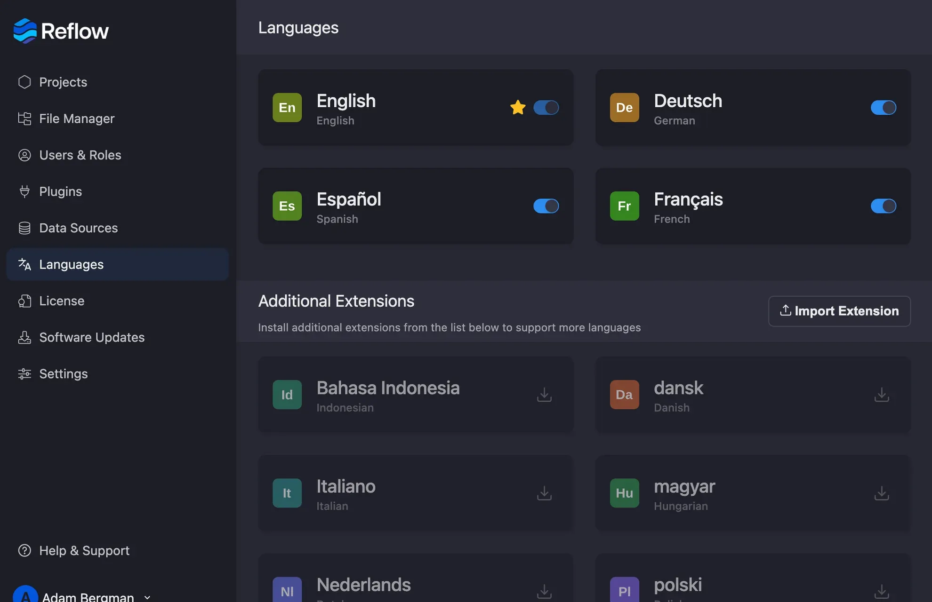Image resolution: width=932 pixels, height=602 pixels.
Task: Click the Help & Support question icon
Action: coord(24,550)
